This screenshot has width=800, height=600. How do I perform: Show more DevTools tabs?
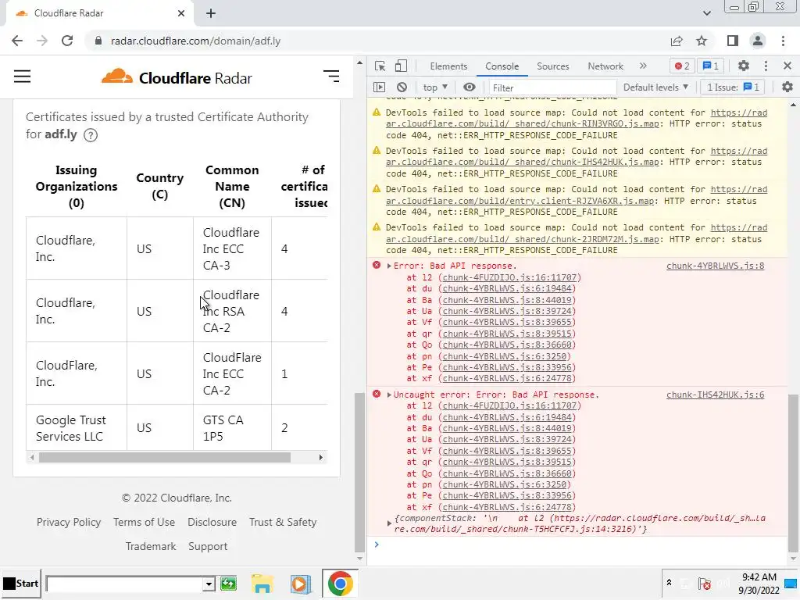point(643,66)
